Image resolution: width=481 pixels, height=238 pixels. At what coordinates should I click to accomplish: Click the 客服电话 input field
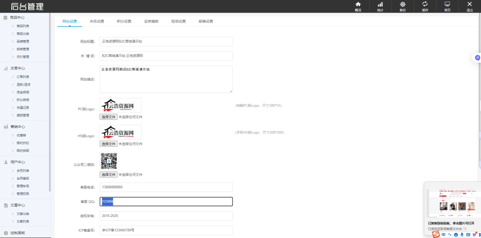166,187
